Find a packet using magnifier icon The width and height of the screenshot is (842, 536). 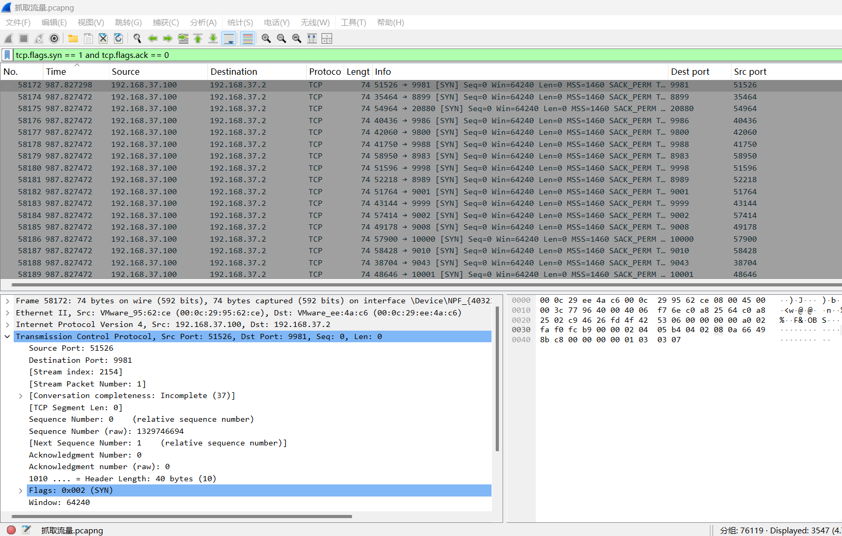(137, 38)
